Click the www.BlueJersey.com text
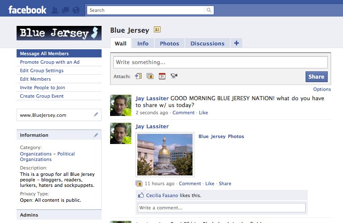The width and height of the screenshot is (343, 223). (43, 115)
